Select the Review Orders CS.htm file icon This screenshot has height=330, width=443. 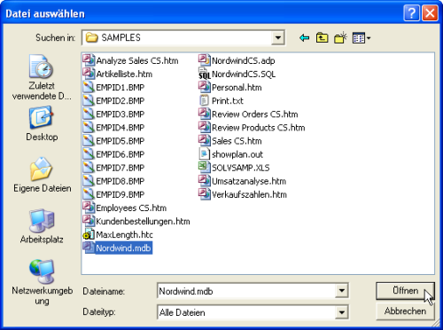click(205, 114)
